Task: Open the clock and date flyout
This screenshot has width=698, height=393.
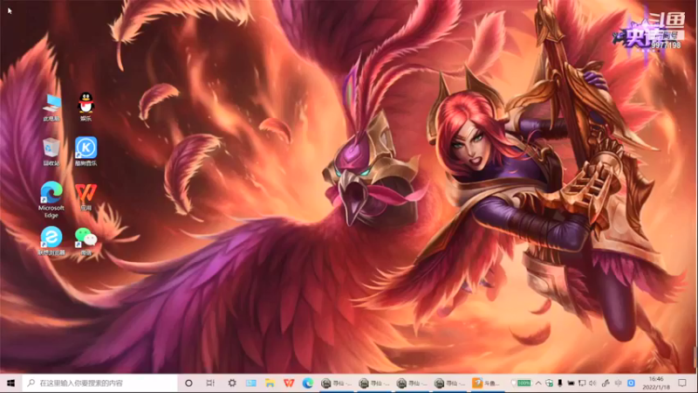Action: point(656,383)
